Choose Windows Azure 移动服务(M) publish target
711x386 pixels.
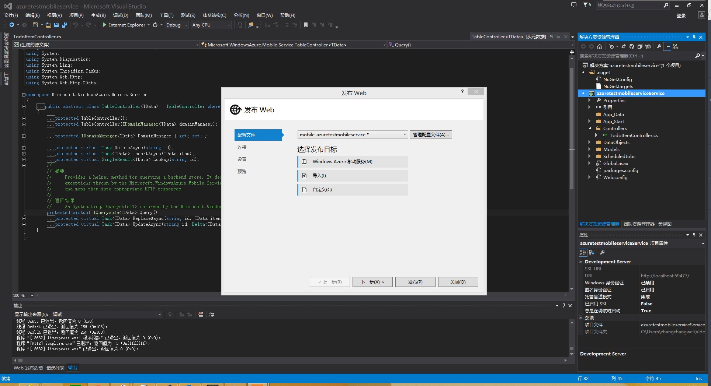(353, 161)
